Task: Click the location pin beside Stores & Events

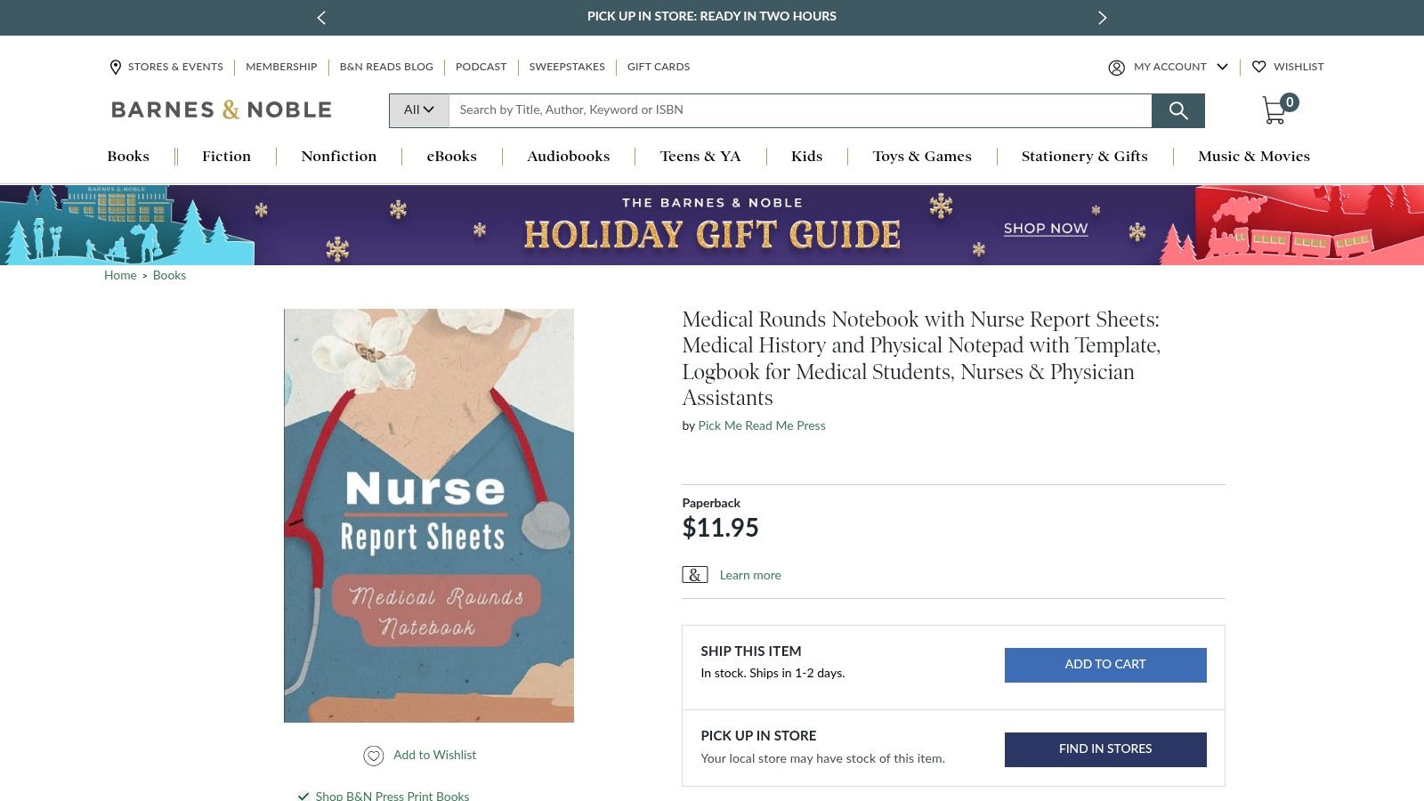Action: coord(115,67)
